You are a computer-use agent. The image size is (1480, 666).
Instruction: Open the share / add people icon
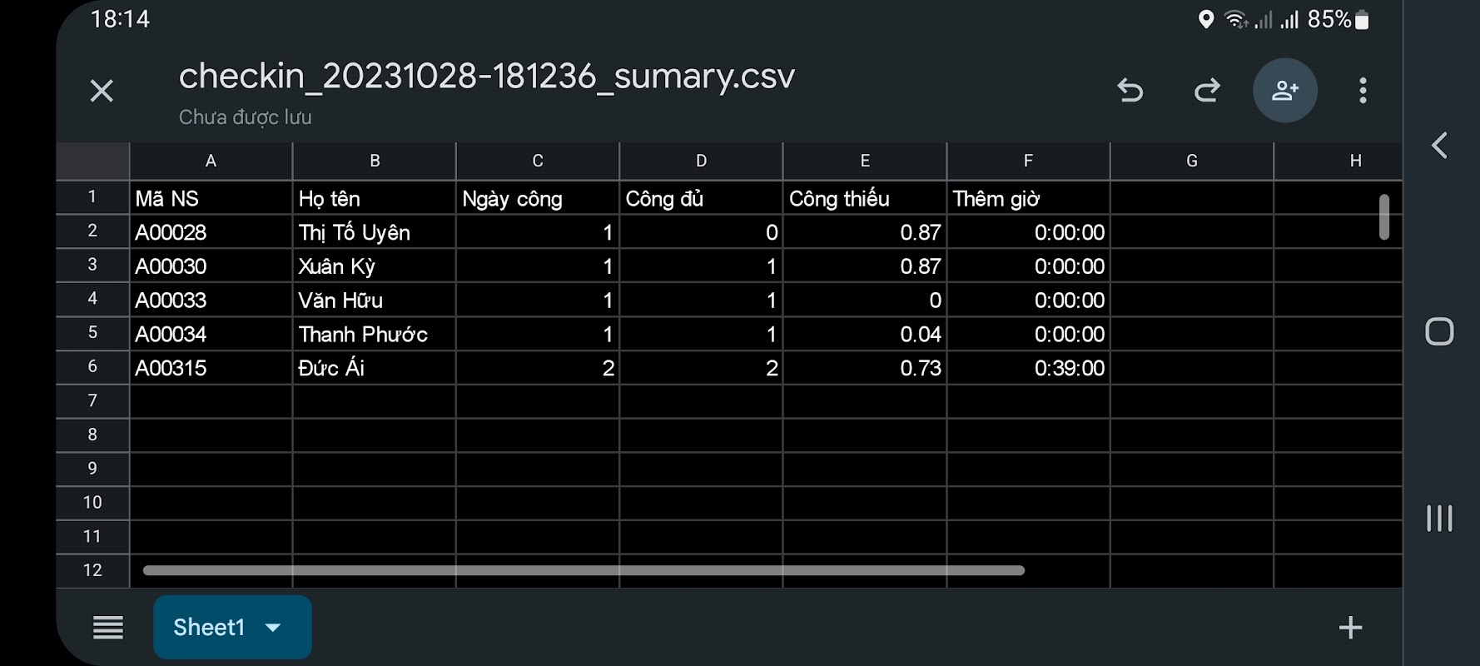(x=1285, y=90)
